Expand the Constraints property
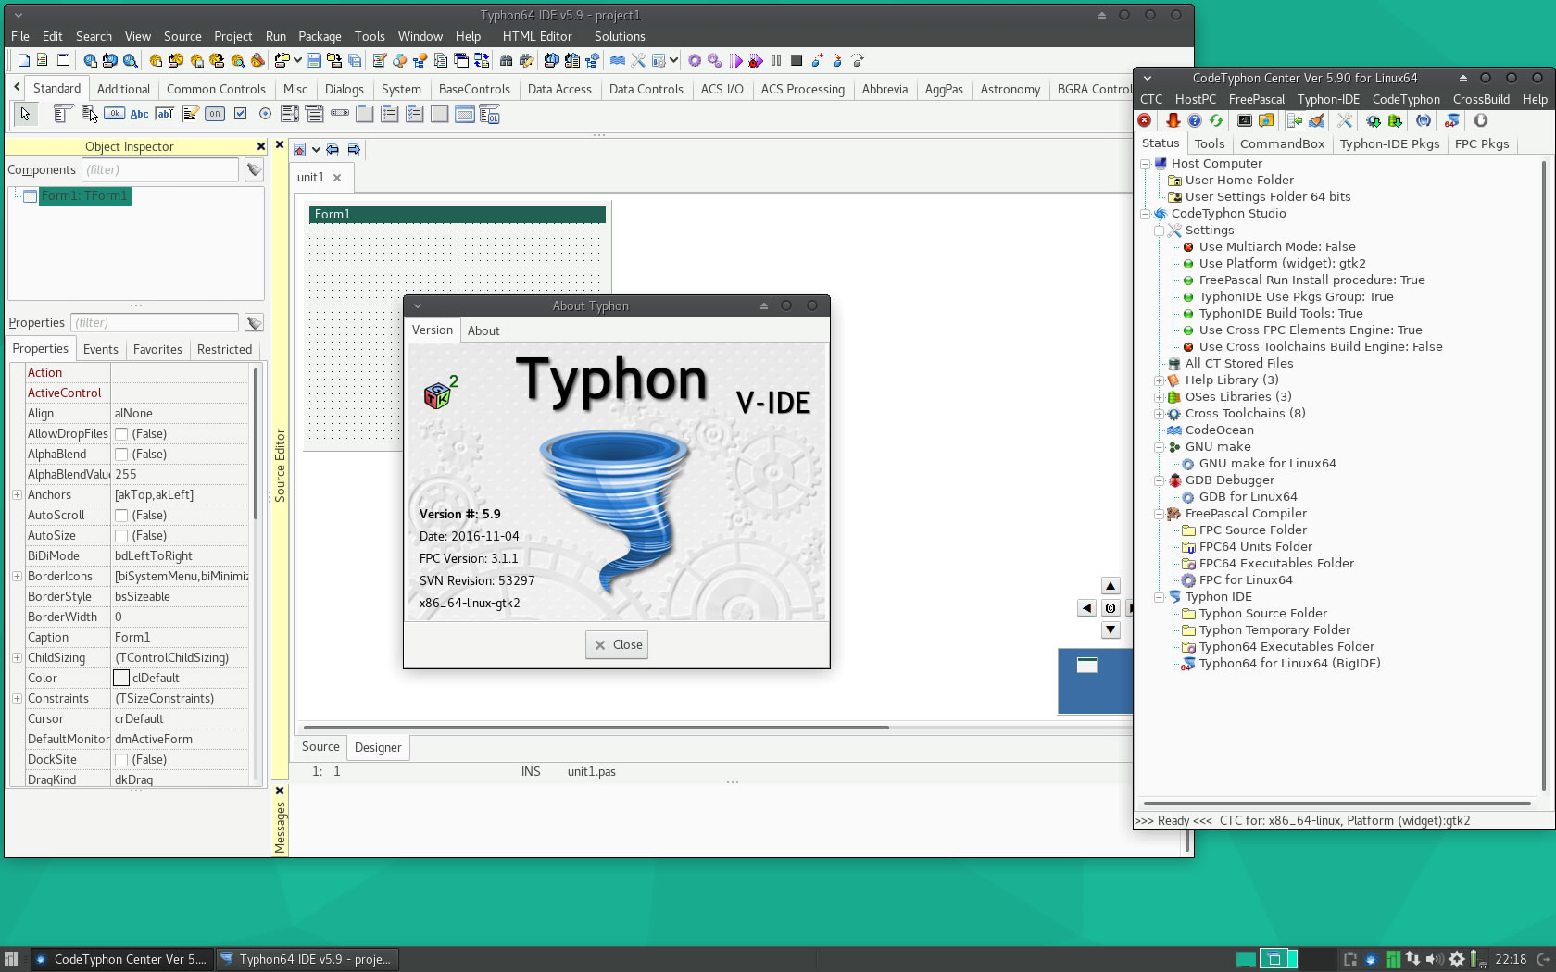Viewport: 1556px width, 972px height. [x=17, y=699]
